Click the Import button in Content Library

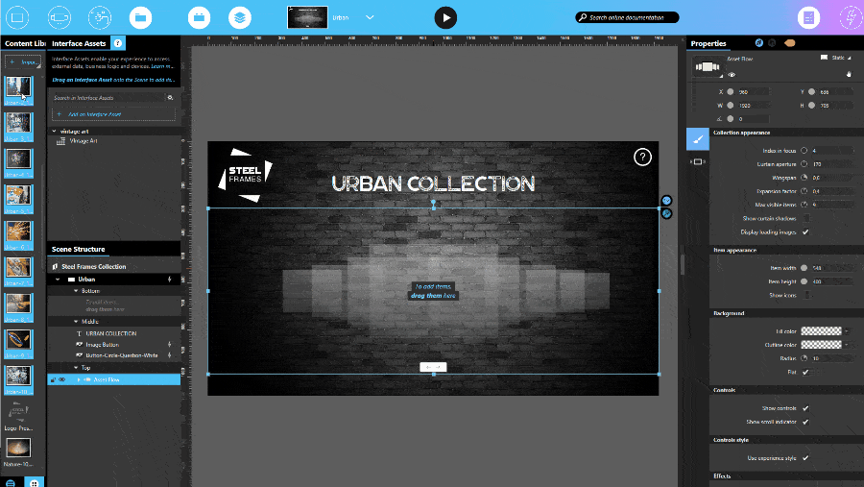click(x=22, y=62)
